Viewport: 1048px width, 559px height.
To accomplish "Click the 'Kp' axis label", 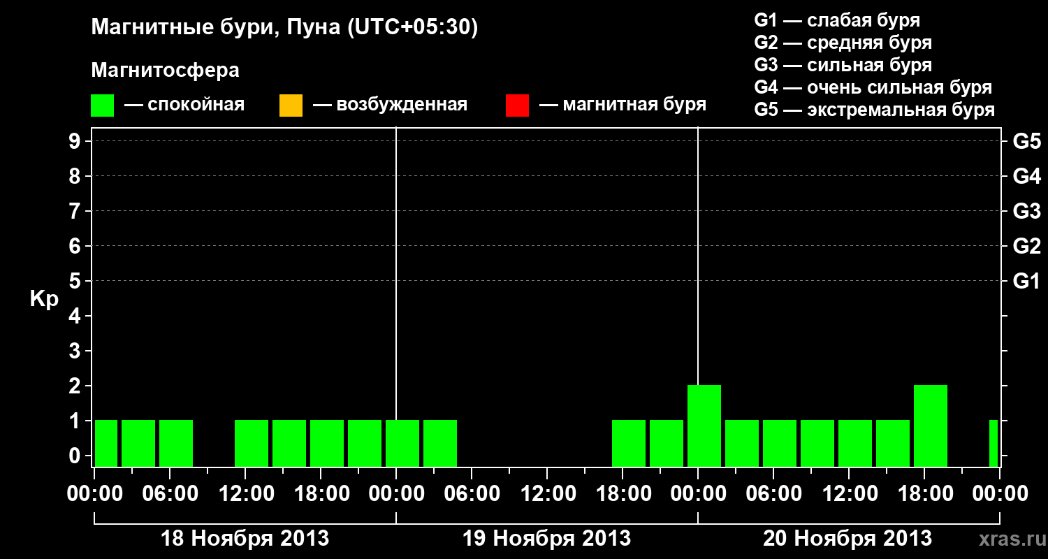I will [x=44, y=299].
